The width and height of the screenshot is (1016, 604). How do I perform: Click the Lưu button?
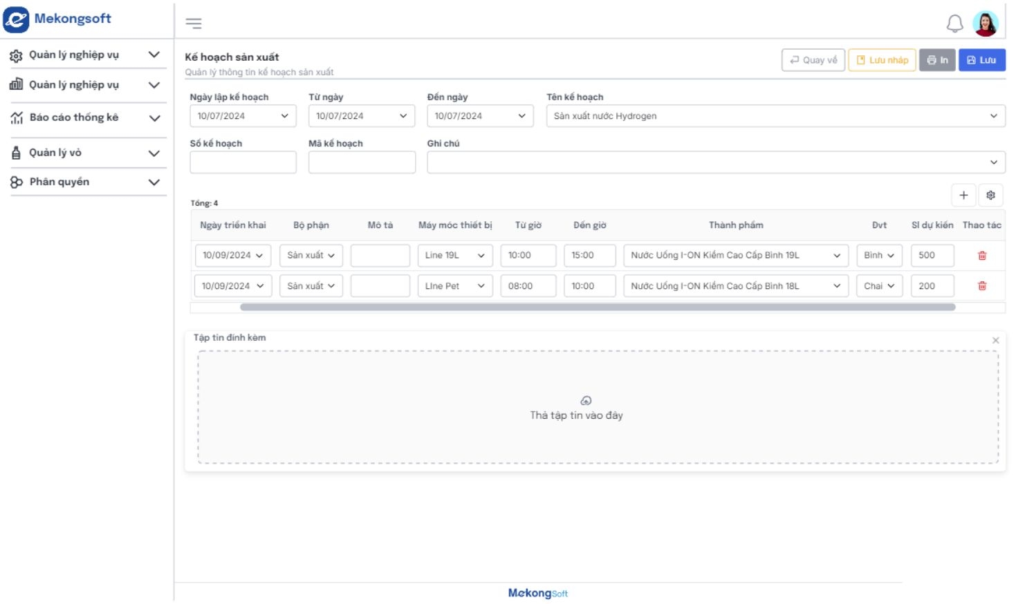981,60
